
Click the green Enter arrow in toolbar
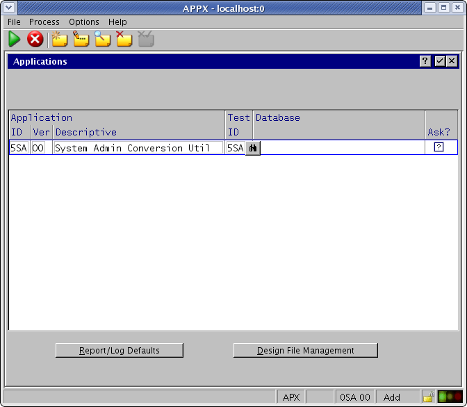[x=15, y=40]
